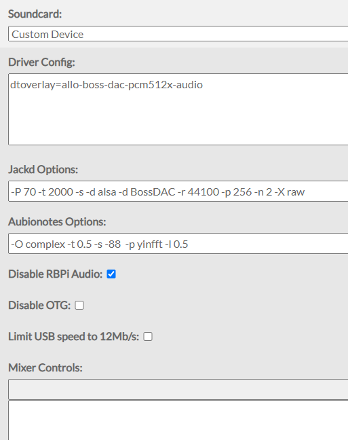Click the Jackd Options label
The width and height of the screenshot is (348, 440).
pyautogui.click(x=43, y=170)
